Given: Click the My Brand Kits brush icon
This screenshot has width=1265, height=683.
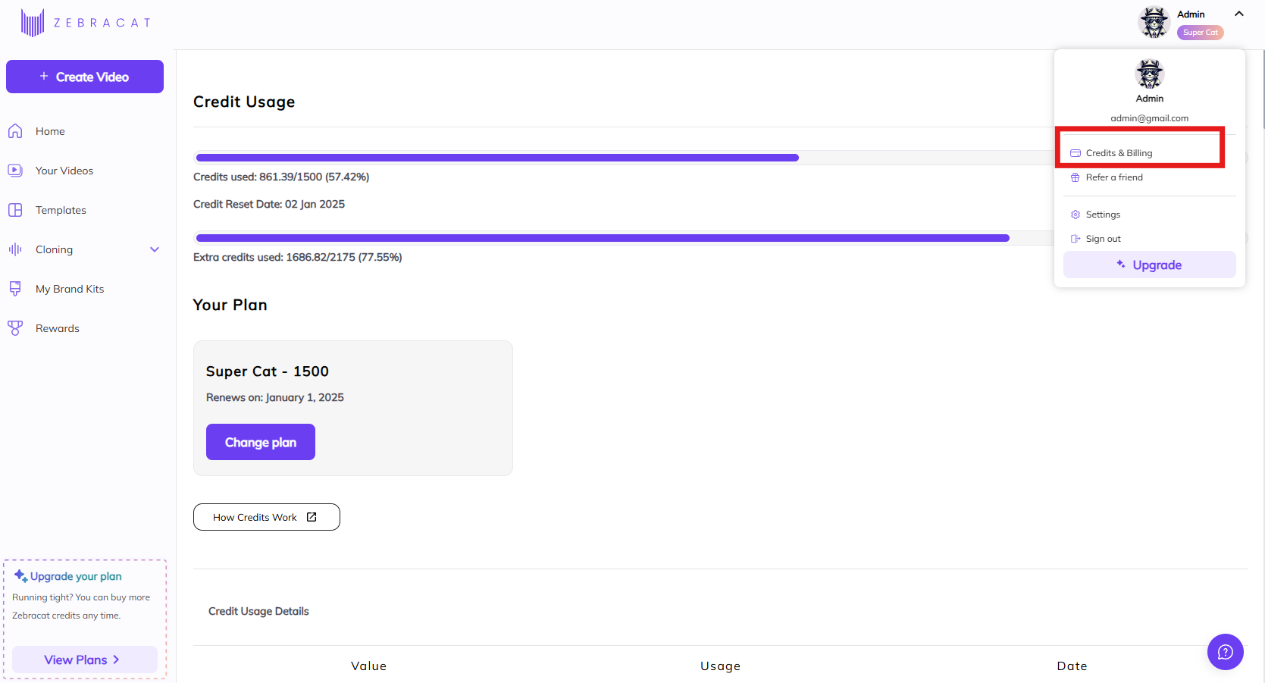Looking at the screenshot, I should point(15,289).
